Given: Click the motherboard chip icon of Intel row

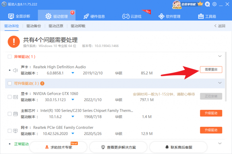Looking at the screenshot, I should [x=15, y=114].
